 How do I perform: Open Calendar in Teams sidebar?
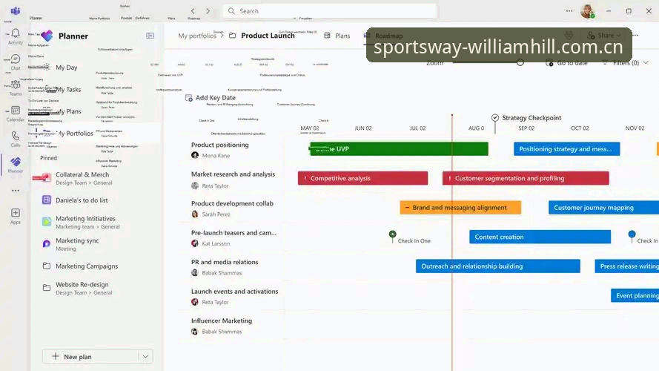(x=15, y=114)
